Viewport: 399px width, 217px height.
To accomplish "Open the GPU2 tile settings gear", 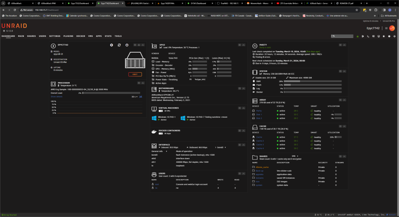I will (x=240, y=45).
